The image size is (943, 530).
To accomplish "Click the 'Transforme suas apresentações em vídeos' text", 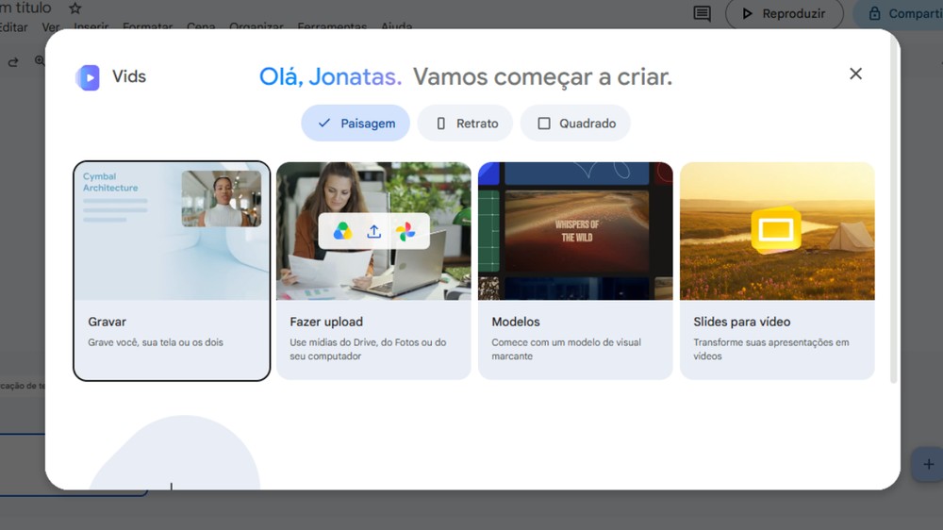I will pos(771,349).
